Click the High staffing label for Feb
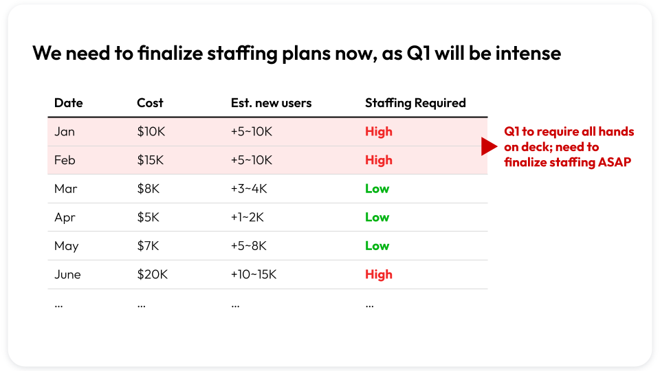The image size is (660, 371). pyautogui.click(x=379, y=160)
